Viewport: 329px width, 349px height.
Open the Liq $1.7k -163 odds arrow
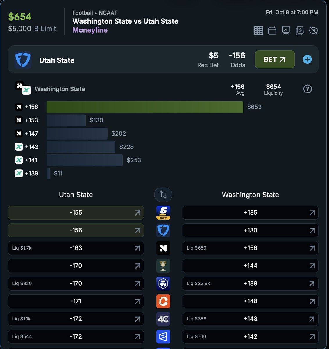[137, 248]
